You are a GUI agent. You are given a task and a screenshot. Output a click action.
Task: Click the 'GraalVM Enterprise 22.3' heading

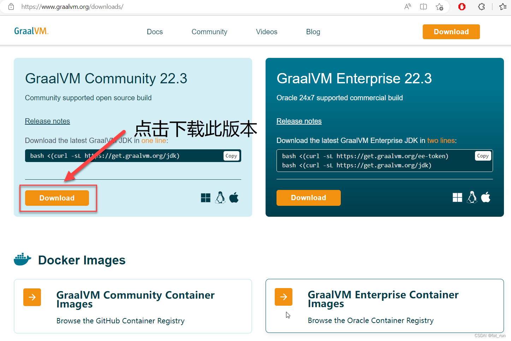(354, 78)
